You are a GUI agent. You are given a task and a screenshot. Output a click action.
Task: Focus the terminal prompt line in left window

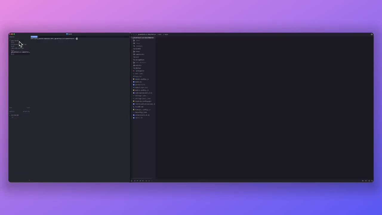click(54, 39)
